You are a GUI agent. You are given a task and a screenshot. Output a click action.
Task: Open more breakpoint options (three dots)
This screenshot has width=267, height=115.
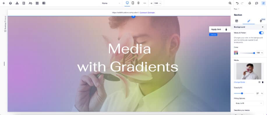145,3
